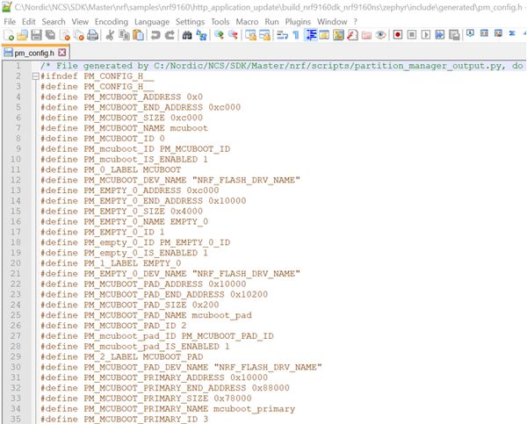Open the Run menu
The height and width of the screenshot is (424, 527).
[x=271, y=21]
